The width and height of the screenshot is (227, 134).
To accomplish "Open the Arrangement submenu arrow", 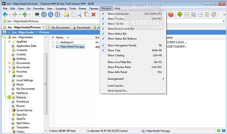I will point(163,79).
